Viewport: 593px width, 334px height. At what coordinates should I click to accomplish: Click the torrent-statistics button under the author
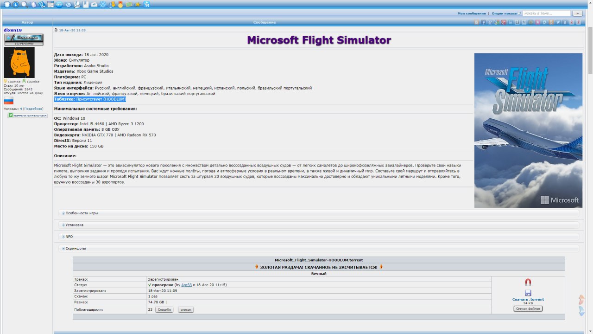[27, 116]
